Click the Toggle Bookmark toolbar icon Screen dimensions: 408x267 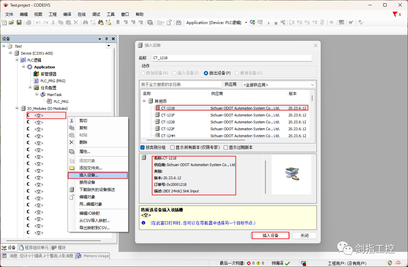point(118,22)
